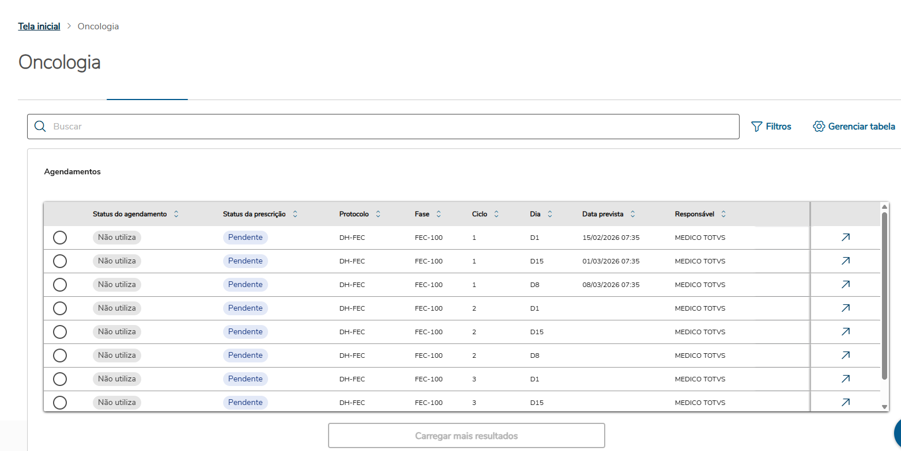Open the Ciclo 1 D15 row arrow icon
This screenshot has height=451, width=901.
pyautogui.click(x=845, y=261)
